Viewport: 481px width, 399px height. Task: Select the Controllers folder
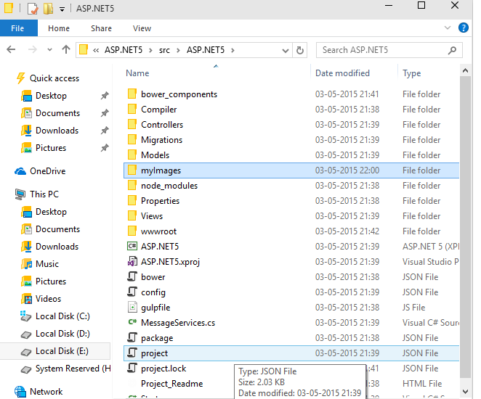pyautogui.click(x=162, y=125)
